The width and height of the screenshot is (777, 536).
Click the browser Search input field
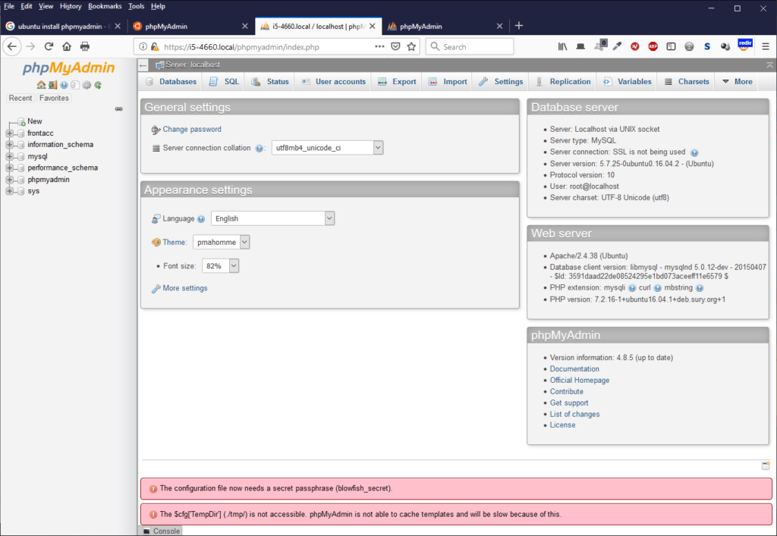coord(469,46)
